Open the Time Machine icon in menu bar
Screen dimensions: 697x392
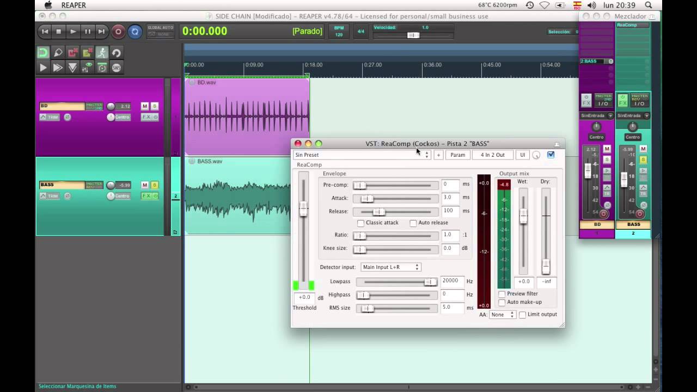[x=530, y=5]
